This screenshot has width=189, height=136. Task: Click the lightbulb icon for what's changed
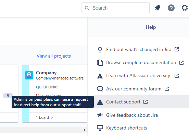pos(100,50)
